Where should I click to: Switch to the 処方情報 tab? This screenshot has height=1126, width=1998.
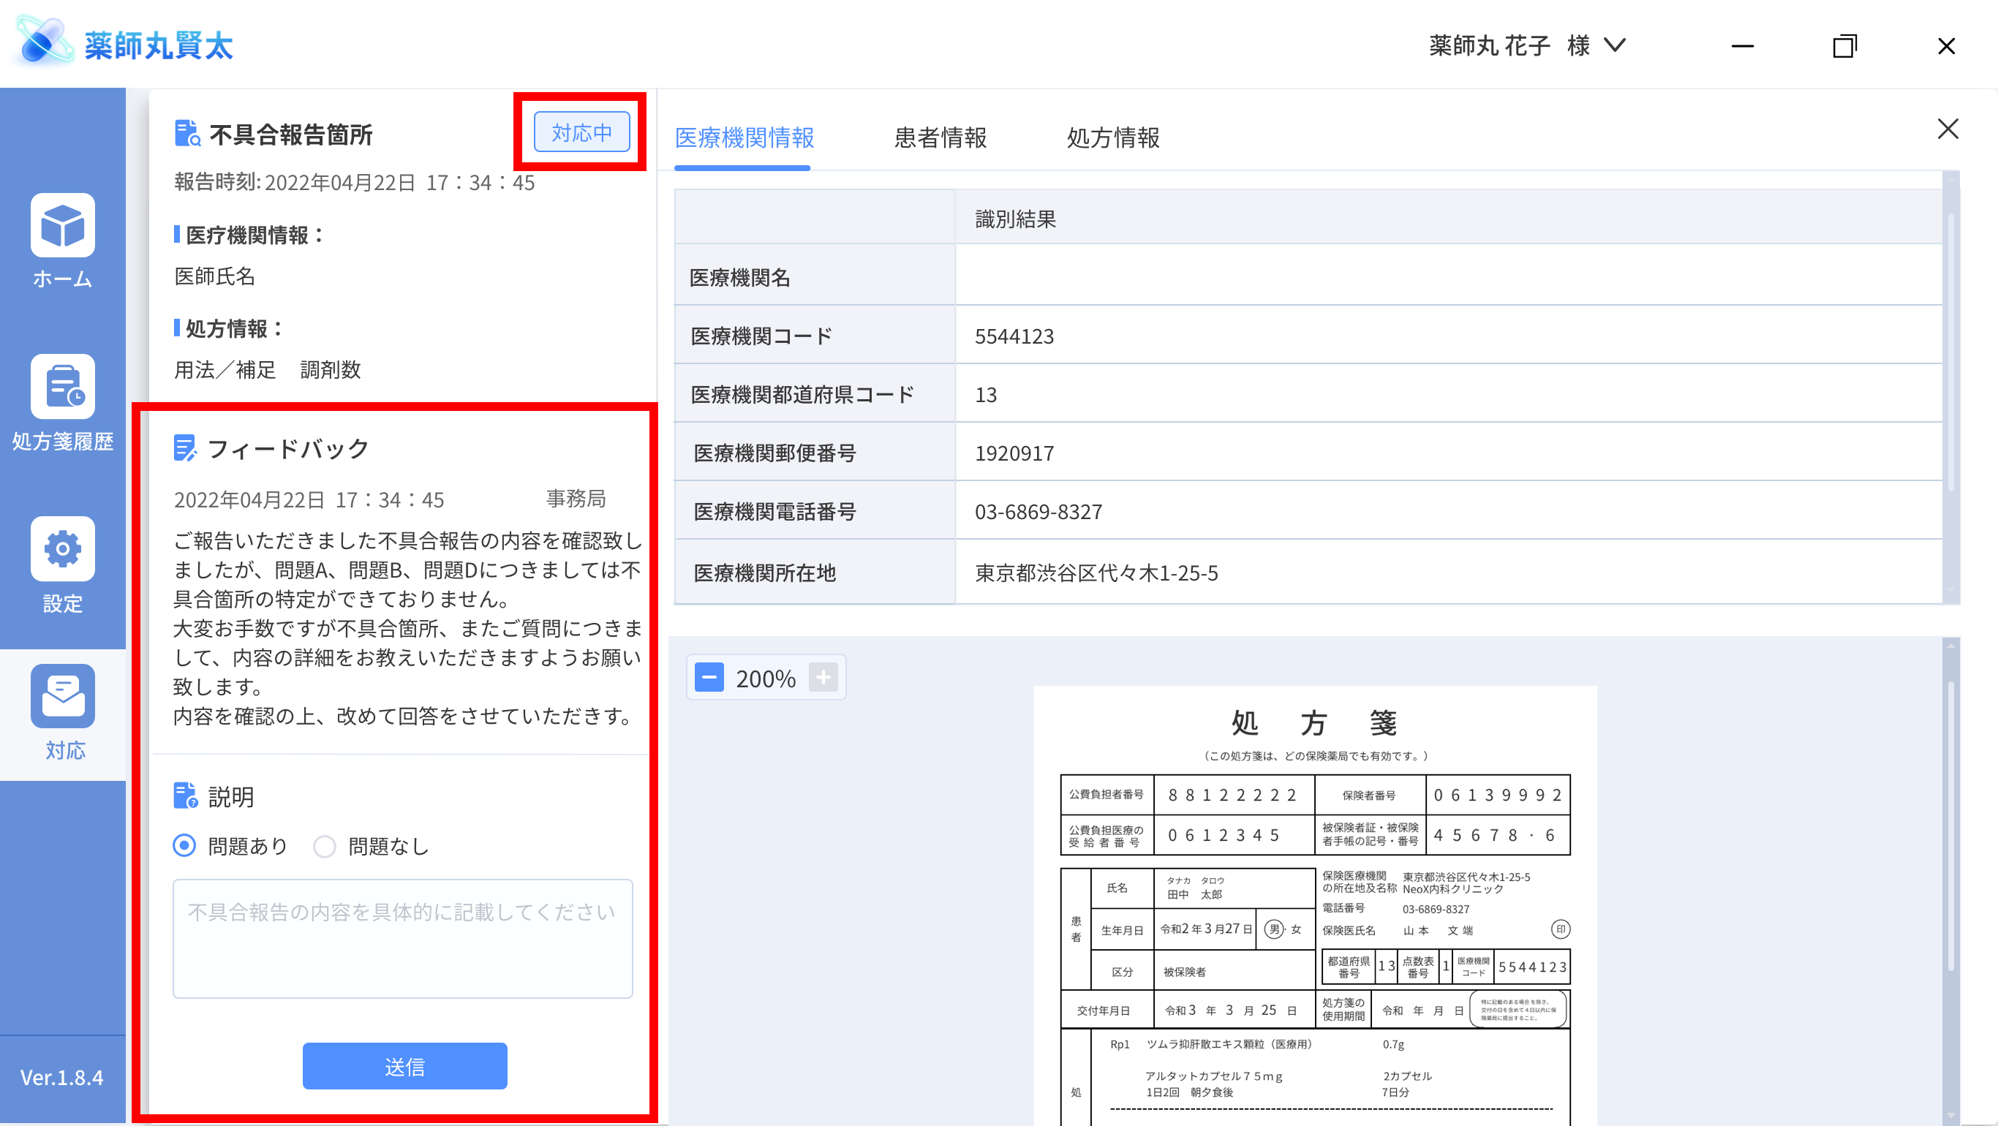[1113, 137]
